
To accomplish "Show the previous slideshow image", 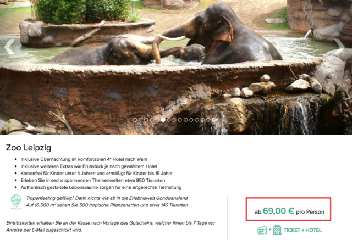I will coord(9,47).
